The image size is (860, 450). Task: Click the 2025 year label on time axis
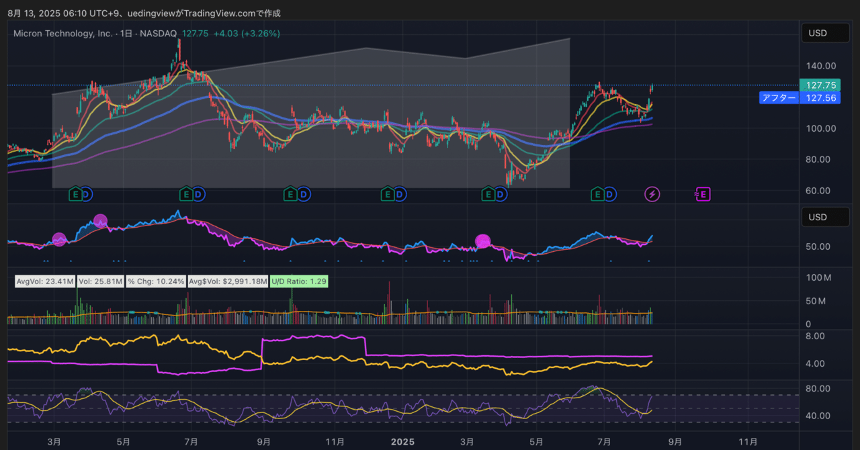click(403, 441)
